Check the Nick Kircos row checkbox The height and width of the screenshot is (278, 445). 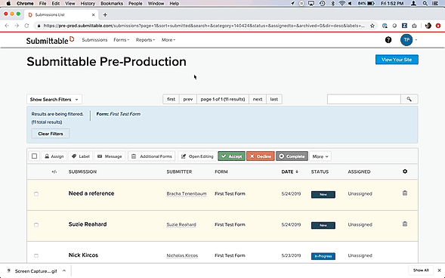(36, 255)
